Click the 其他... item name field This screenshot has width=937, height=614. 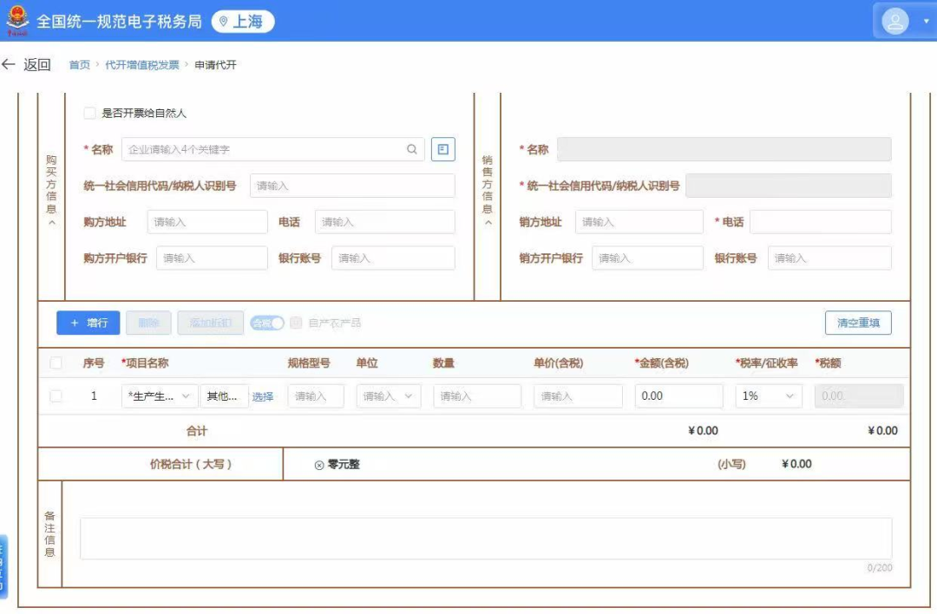pyautogui.click(x=224, y=396)
